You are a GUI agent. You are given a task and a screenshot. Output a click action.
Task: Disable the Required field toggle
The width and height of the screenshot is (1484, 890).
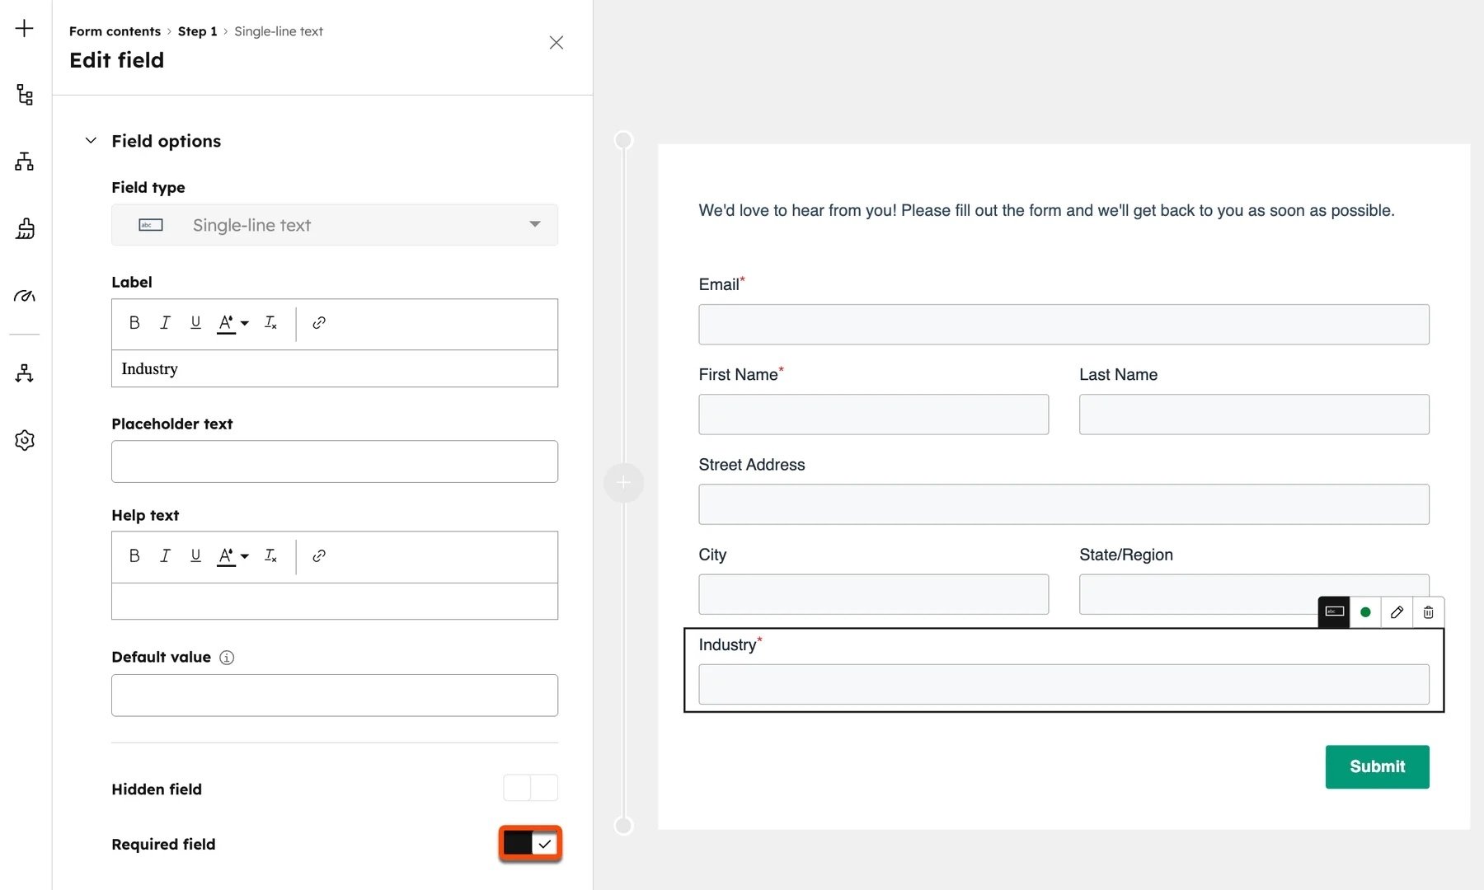click(x=529, y=843)
